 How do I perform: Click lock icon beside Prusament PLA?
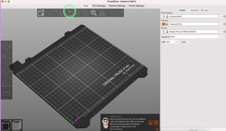pyautogui.click(x=167, y=24)
